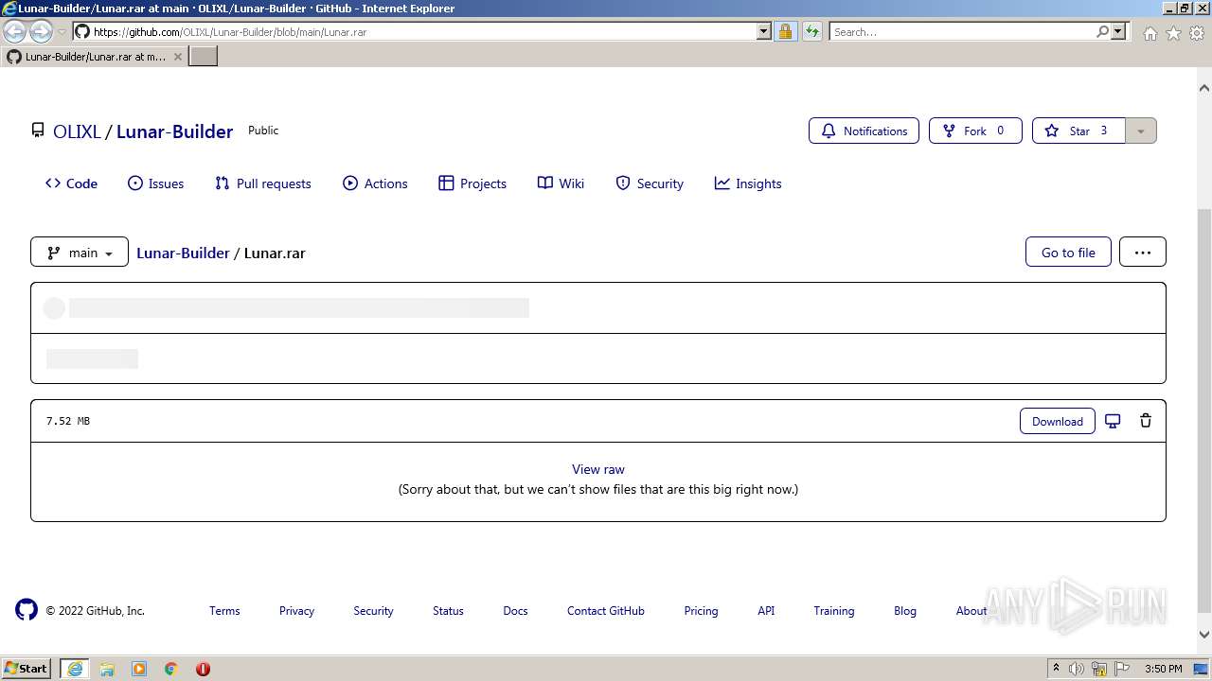1212x681 pixels.
Task: Click the IE search box
Action: [x=963, y=31]
